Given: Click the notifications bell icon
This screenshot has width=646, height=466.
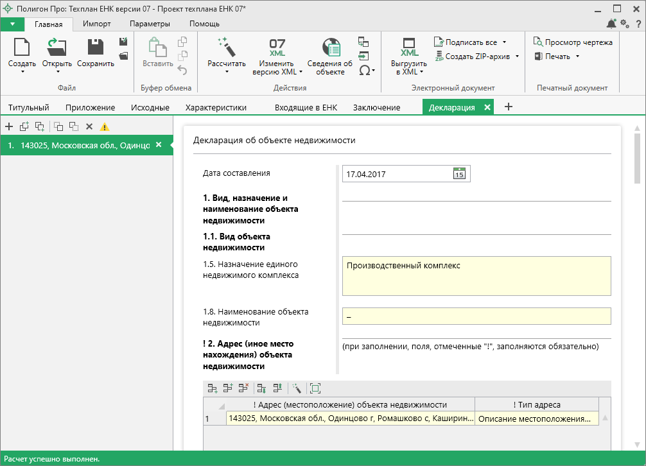Looking at the screenshot, I should click(x=611, y=24).
